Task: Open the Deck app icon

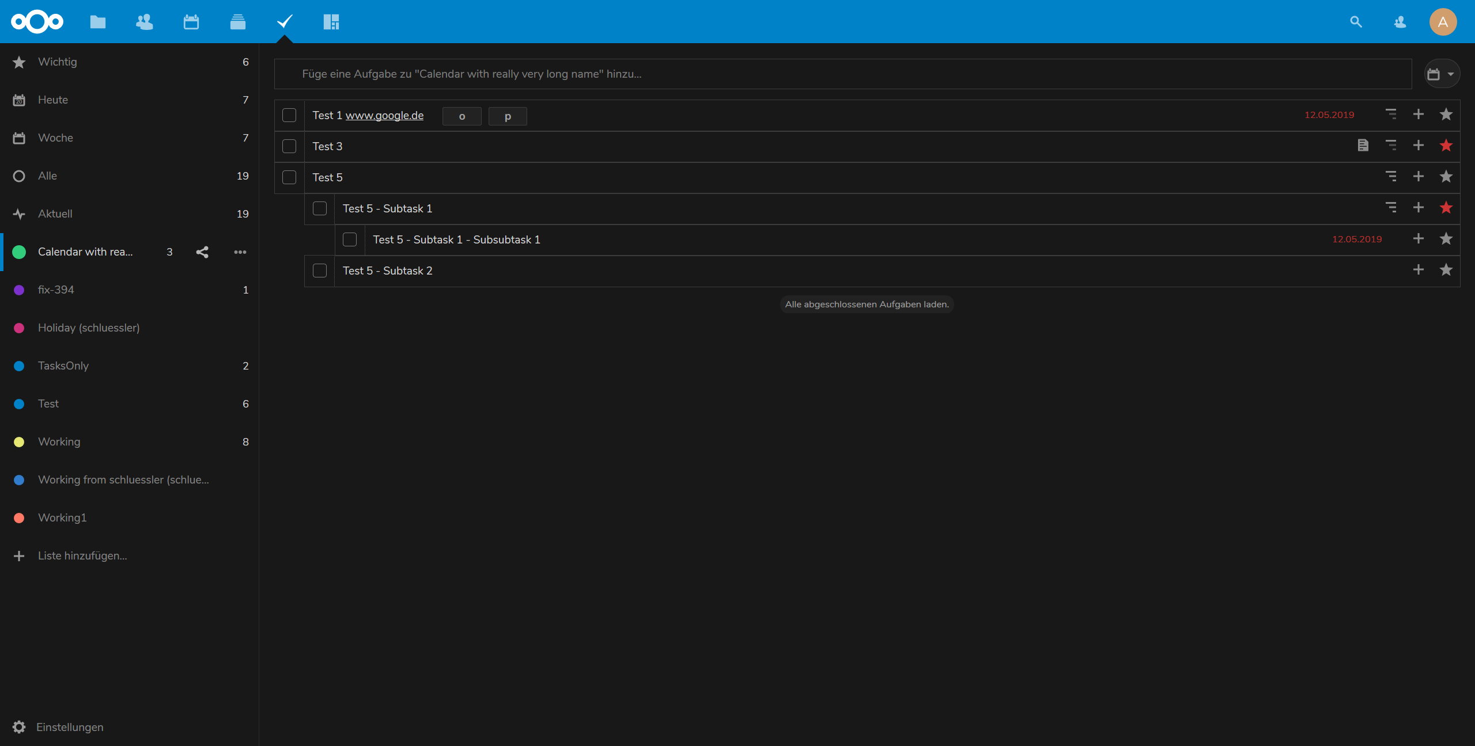Action: point(238,22)
